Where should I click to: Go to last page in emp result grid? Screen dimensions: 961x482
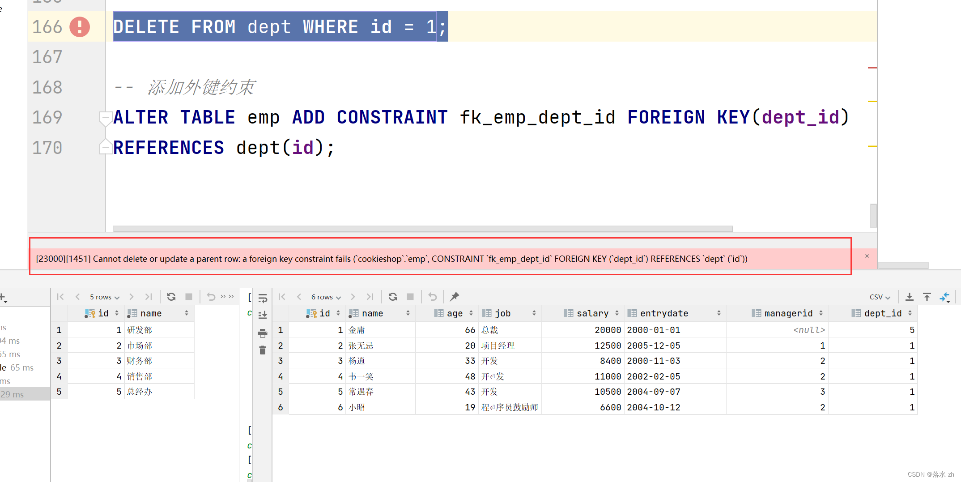[370, 297]
